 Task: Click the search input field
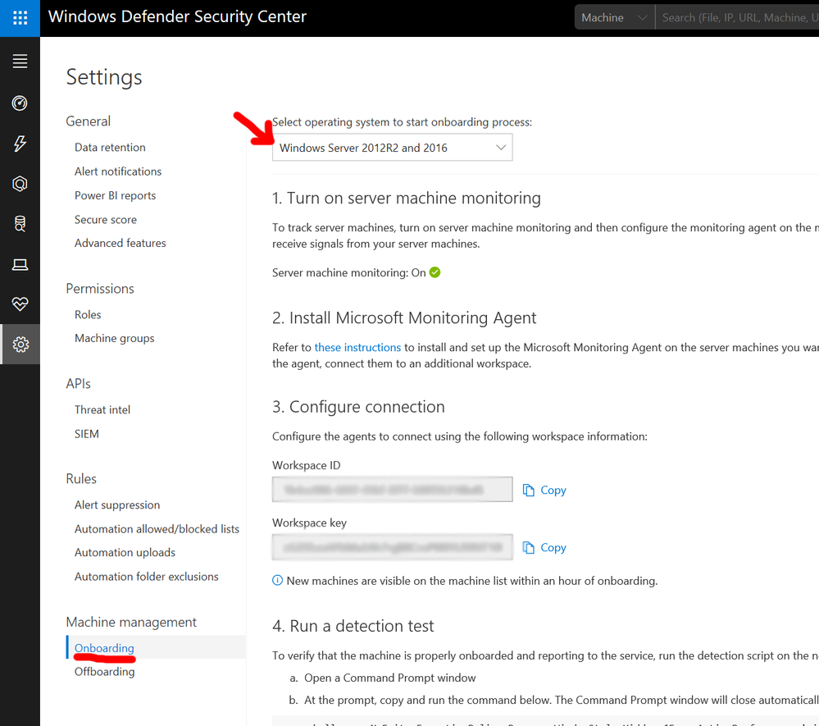point(737,18)
